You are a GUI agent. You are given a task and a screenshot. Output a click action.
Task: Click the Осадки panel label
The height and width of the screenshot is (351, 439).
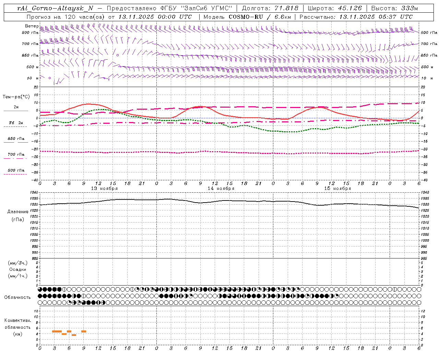click(18, 269)
